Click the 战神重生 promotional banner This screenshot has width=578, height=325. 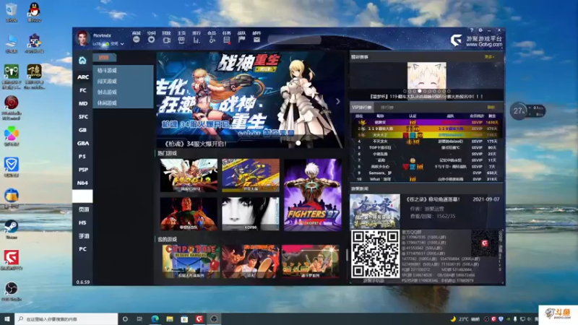(250, 100)
